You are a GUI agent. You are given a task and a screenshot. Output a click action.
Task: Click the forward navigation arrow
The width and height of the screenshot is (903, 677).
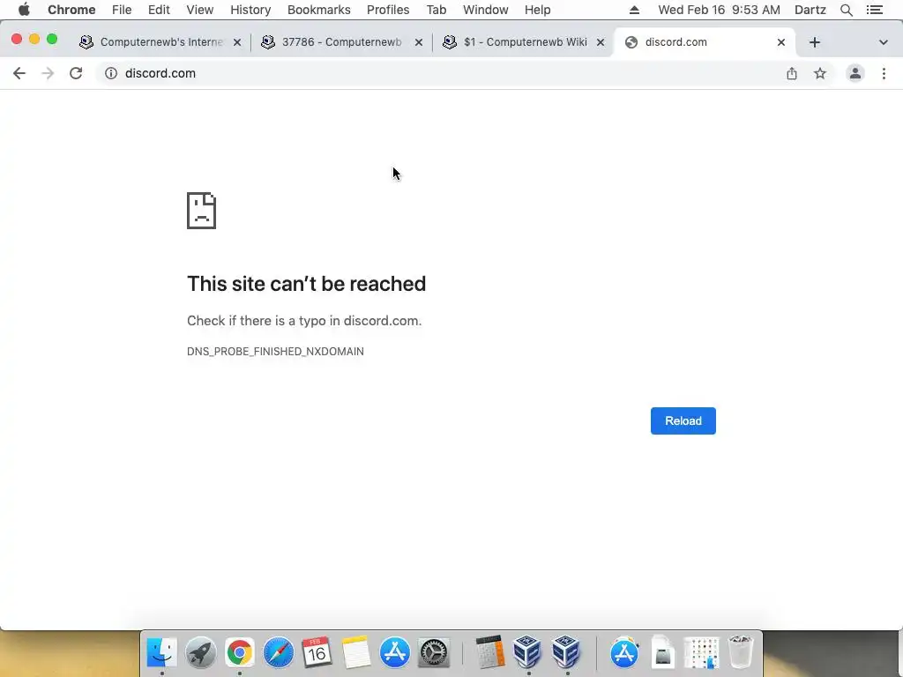pos(48,73)
